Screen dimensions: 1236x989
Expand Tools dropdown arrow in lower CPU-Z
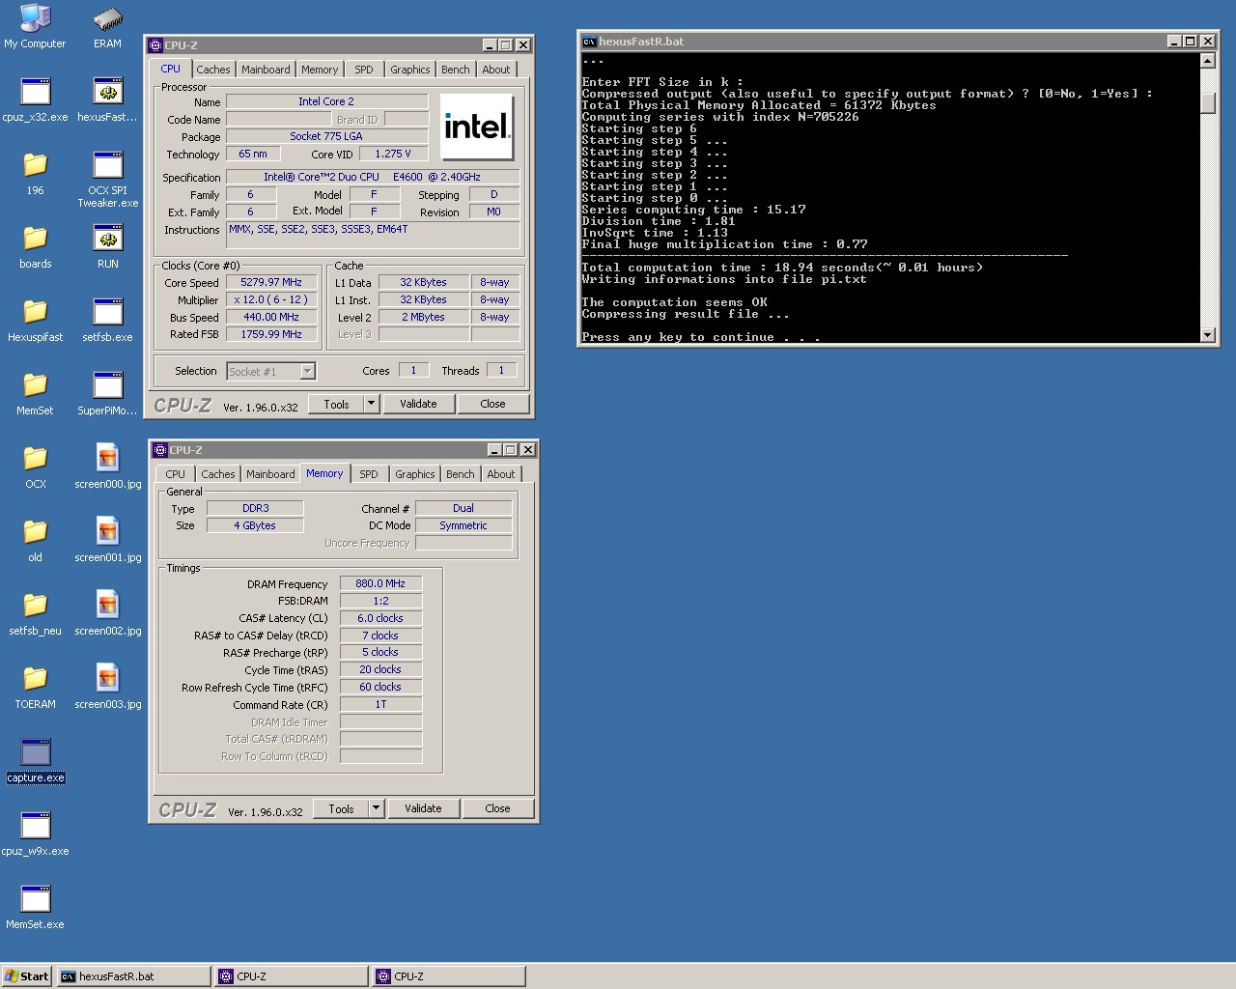(376, 808)
